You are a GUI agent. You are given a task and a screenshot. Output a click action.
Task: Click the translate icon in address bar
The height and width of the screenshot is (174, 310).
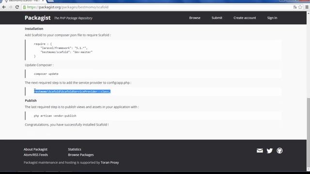click(x=295, y=7)
